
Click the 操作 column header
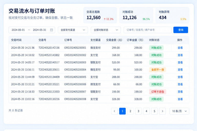pos(180,40)
